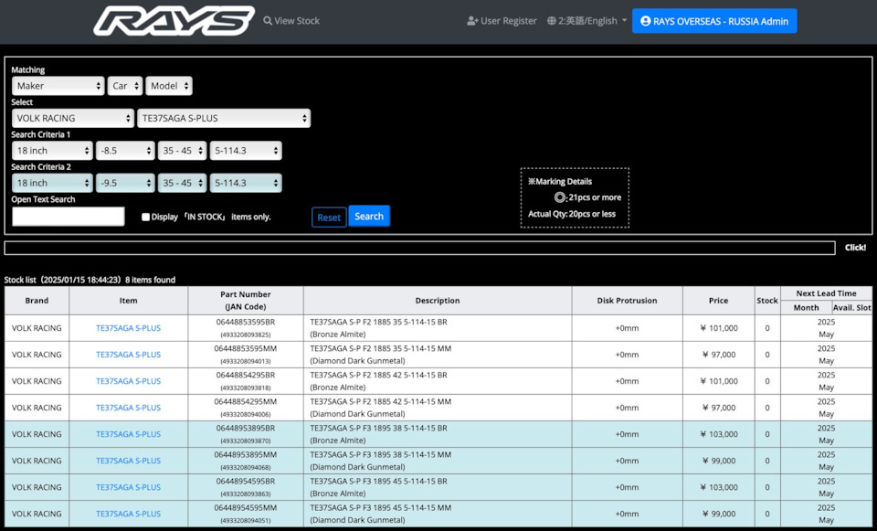Select the ¥ 101,000 price for 06448853595BR

click(x=719, y=328)
